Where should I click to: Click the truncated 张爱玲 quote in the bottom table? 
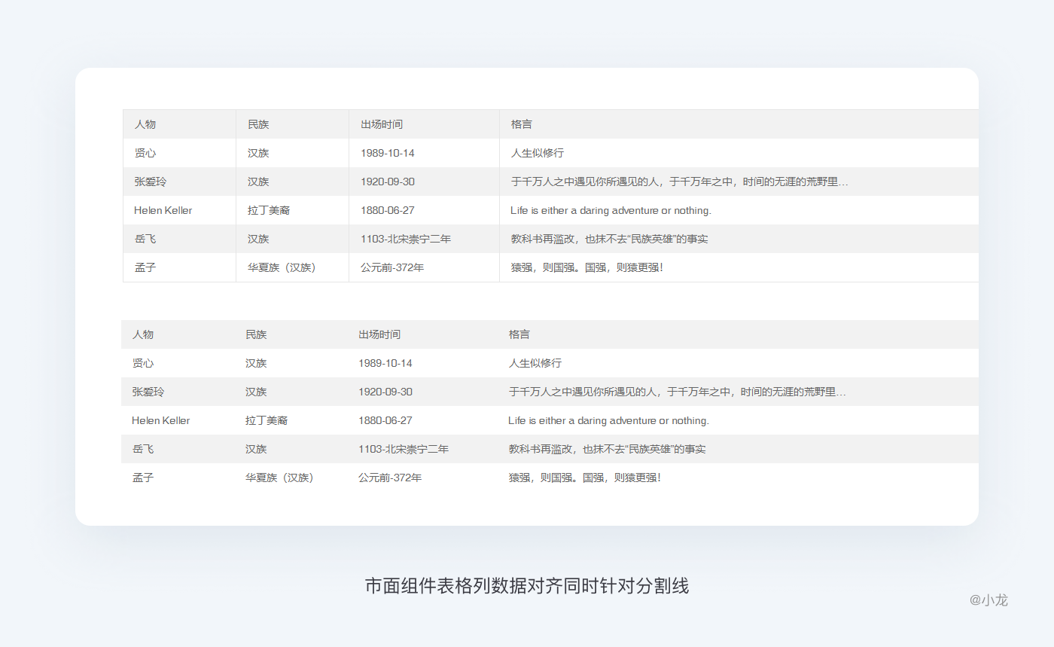point(678,392)
